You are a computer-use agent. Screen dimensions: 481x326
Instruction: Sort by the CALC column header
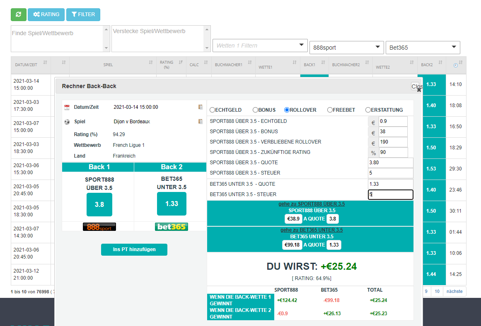pyautogui.click(x=198, y=65)
